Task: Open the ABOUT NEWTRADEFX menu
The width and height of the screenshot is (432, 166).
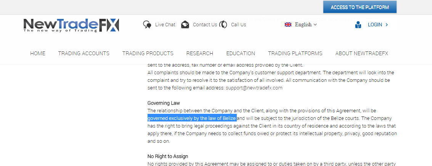Action: coord(361,53)
